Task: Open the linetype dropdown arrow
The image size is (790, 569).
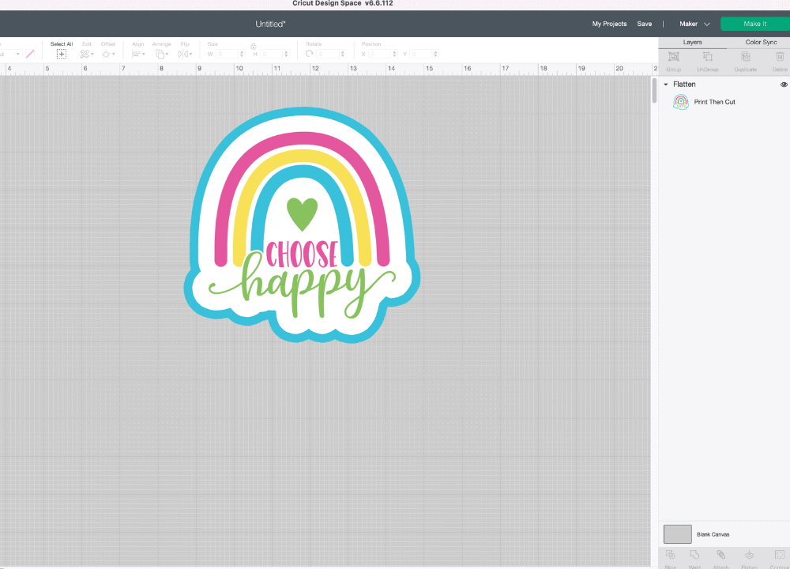Action: pyautogui.click(x=17, y=54)
